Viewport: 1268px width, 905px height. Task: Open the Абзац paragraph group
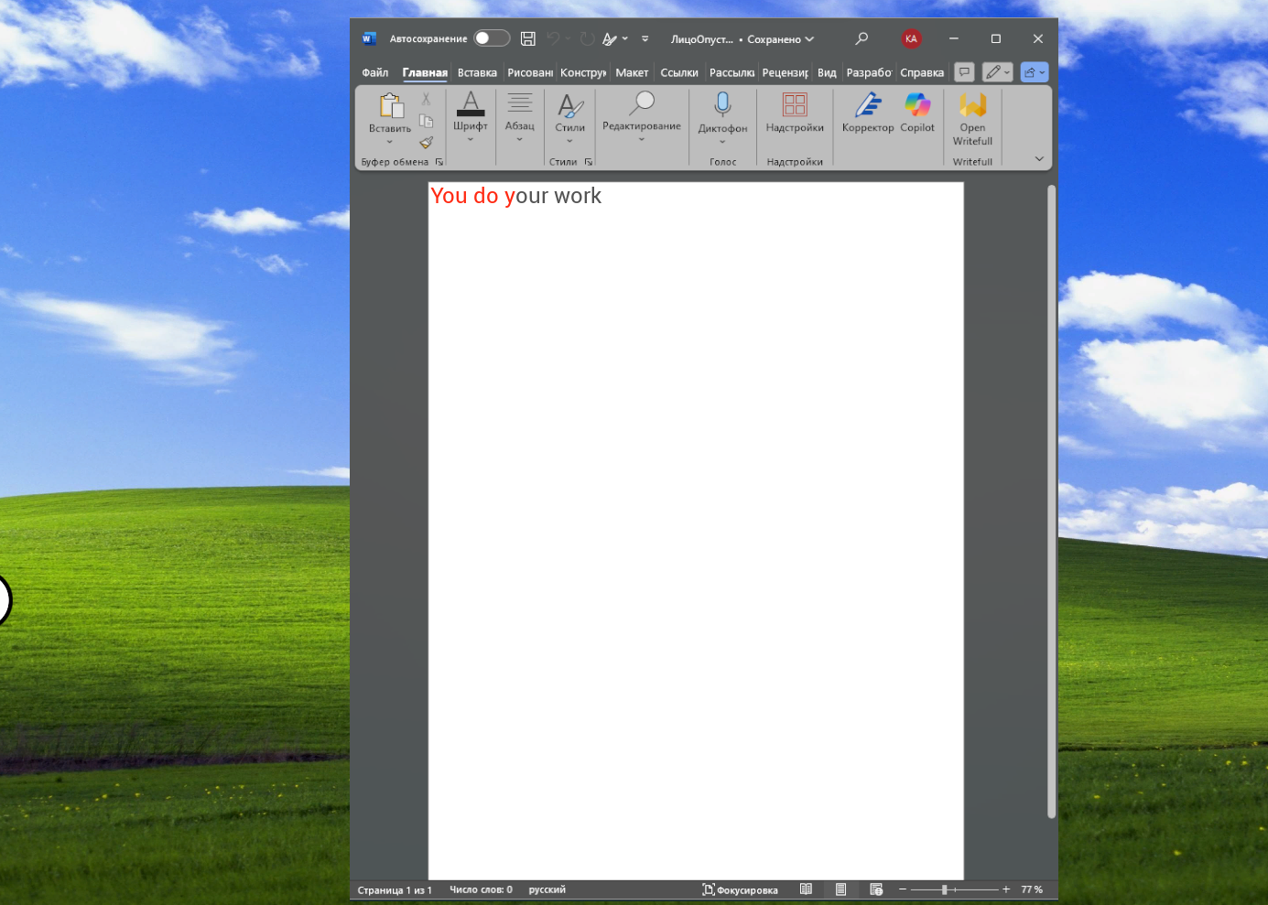click(520, 117)
